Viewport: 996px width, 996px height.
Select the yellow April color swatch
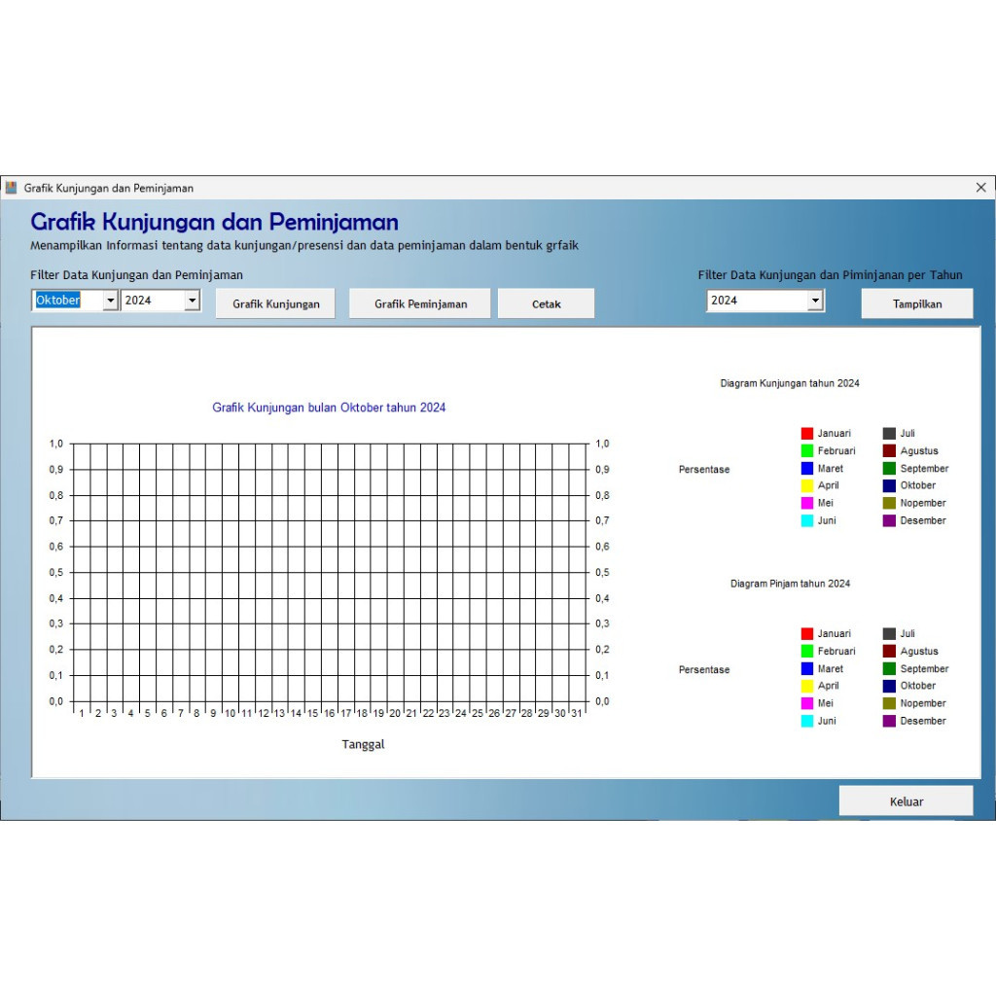(806, 485)
